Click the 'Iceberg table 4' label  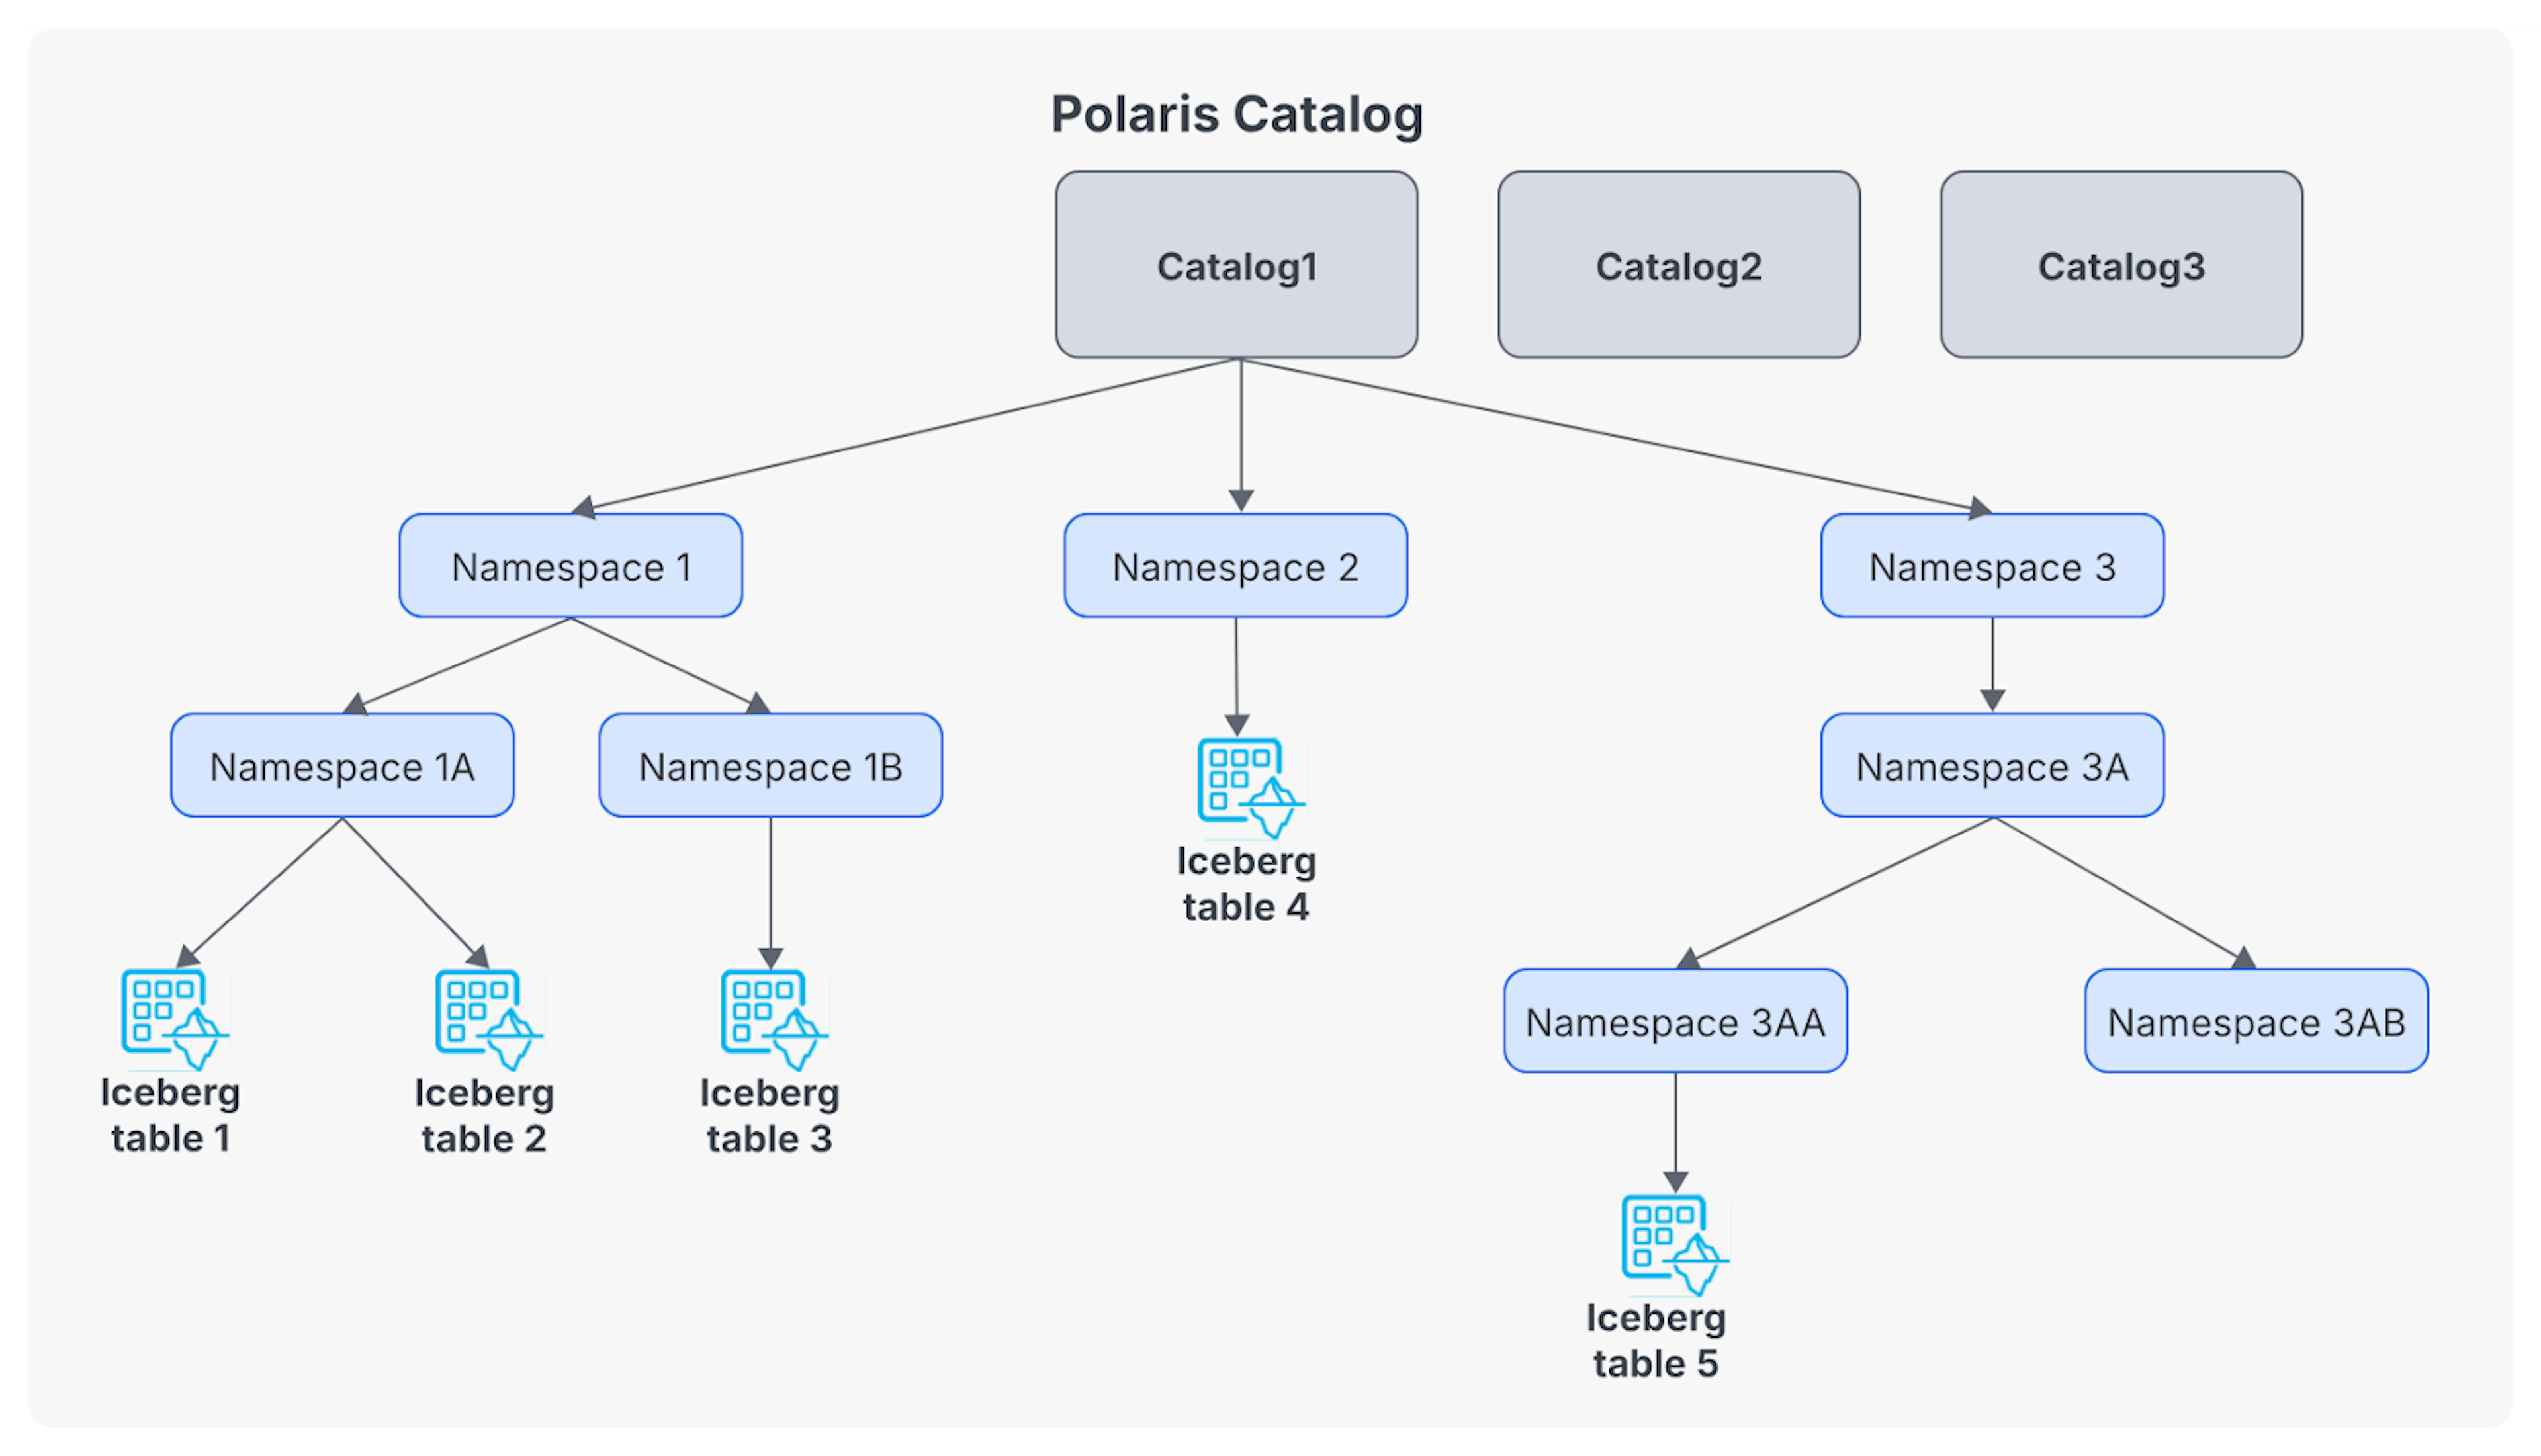click(x=1247, y=884)
